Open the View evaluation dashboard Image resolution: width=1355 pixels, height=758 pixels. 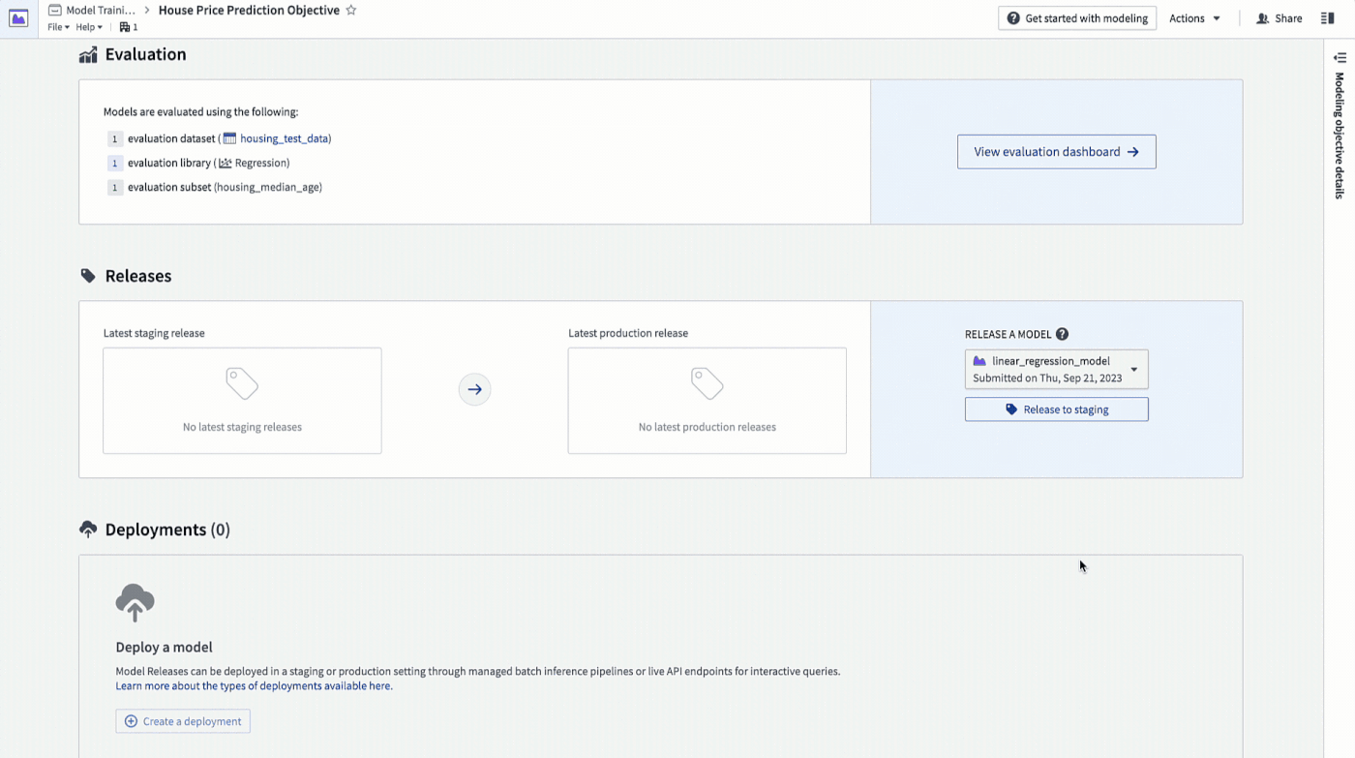(1056, 152)
